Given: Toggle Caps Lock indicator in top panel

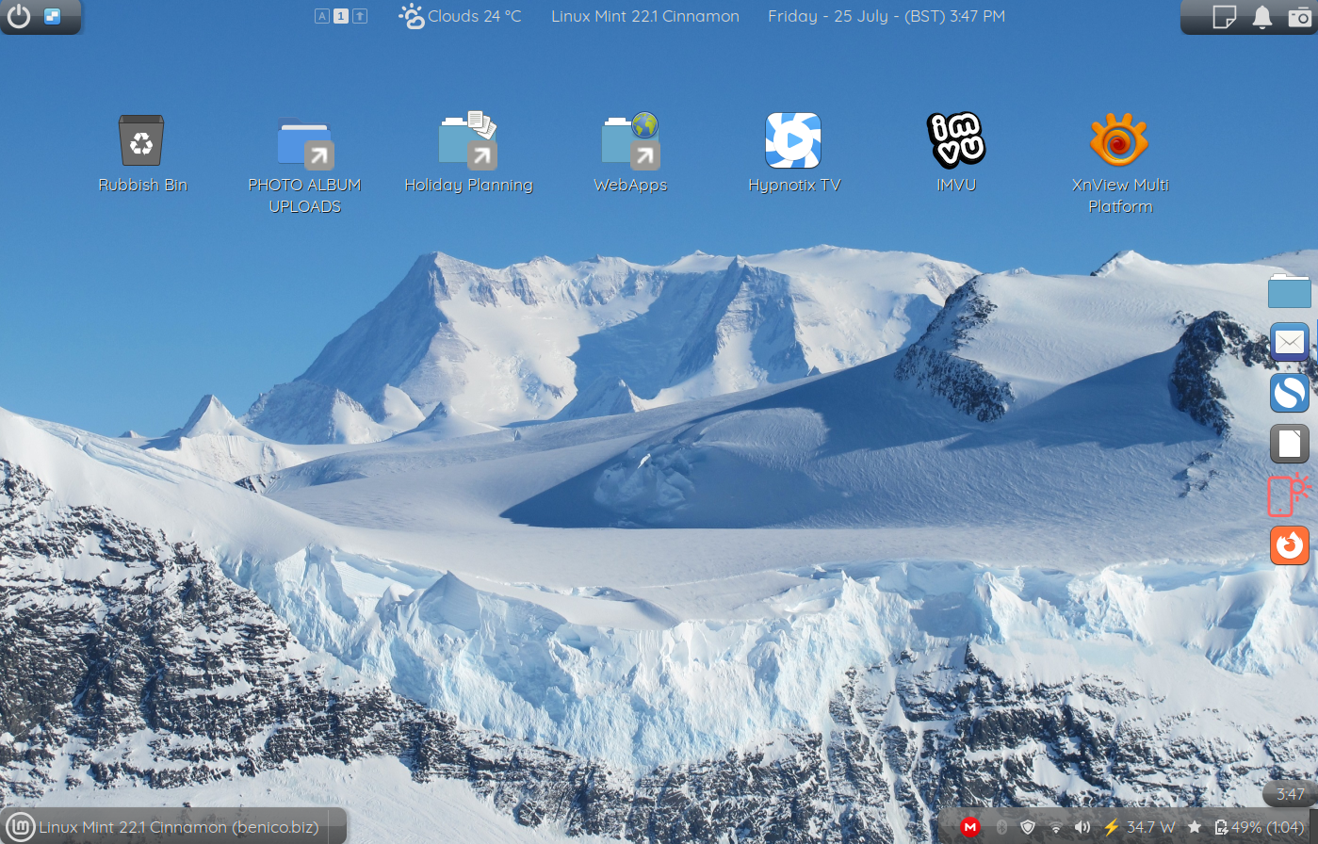Looking at the screenshot, I should coord(322,16).
